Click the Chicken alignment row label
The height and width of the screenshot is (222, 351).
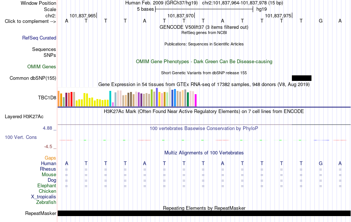pos(47,191)
